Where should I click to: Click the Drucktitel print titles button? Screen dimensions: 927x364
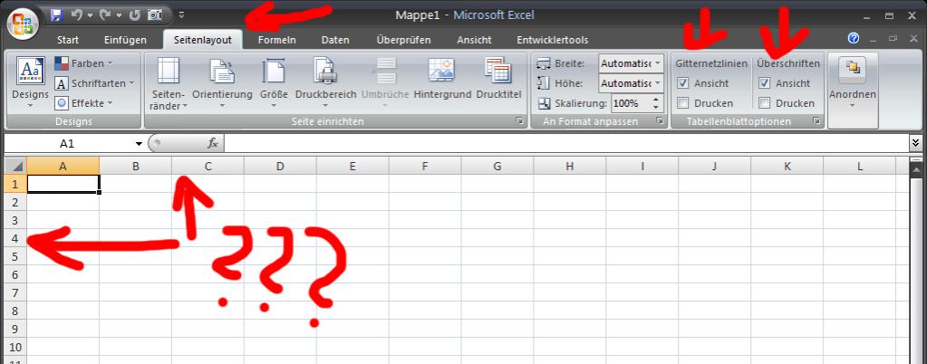498,79
